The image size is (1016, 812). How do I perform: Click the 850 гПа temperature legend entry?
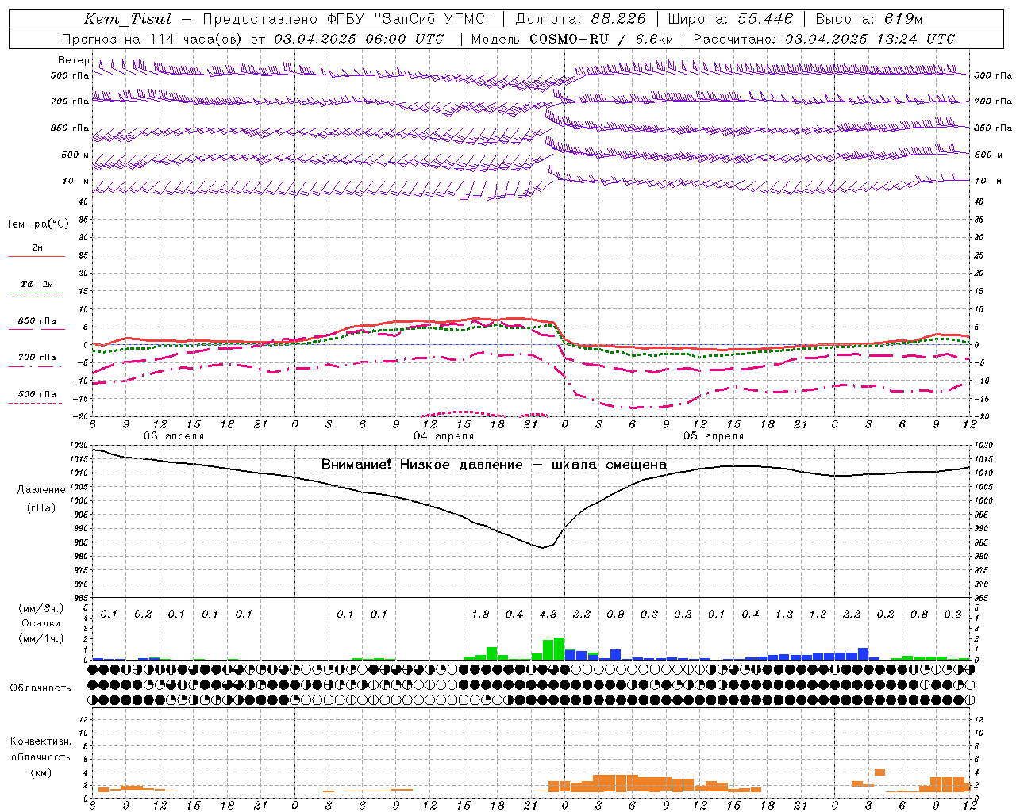point(37,321)
